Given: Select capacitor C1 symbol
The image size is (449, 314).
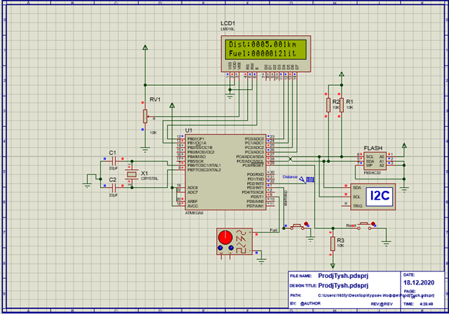Looking at the screenshot, I should click(114, 161).
